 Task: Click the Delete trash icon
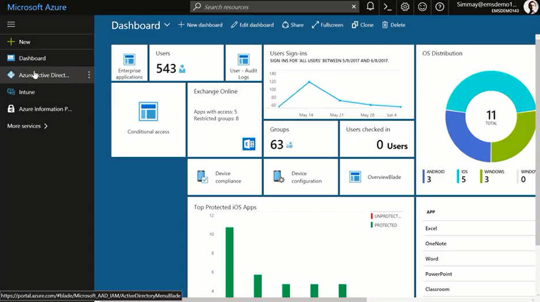[385, 25]
